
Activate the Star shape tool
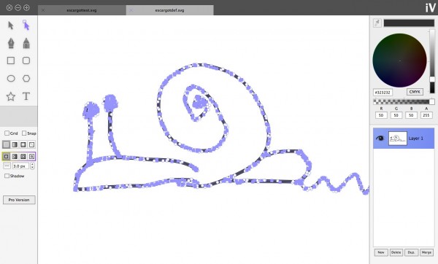coord(11,96)
